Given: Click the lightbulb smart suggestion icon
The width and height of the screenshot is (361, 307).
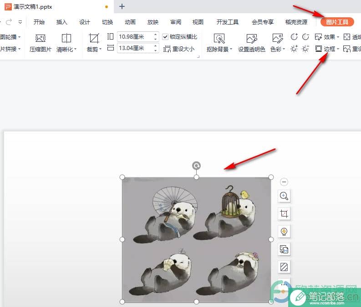Looking at the screenshot, I should click(x=284, y=232).
